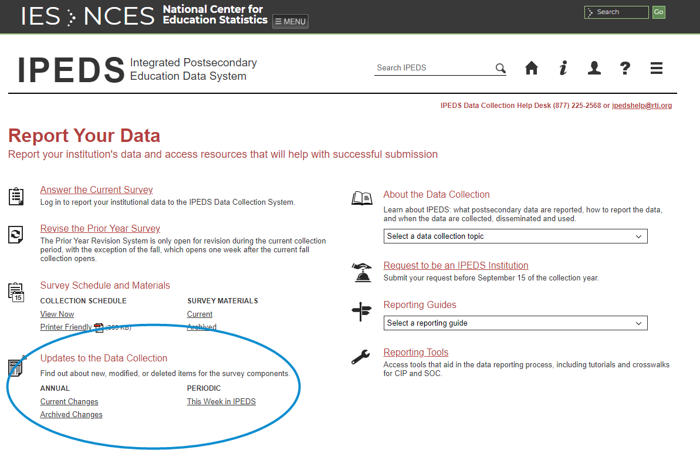Click the open book icon beside About the Data Collection

click(x=361, y=198)
